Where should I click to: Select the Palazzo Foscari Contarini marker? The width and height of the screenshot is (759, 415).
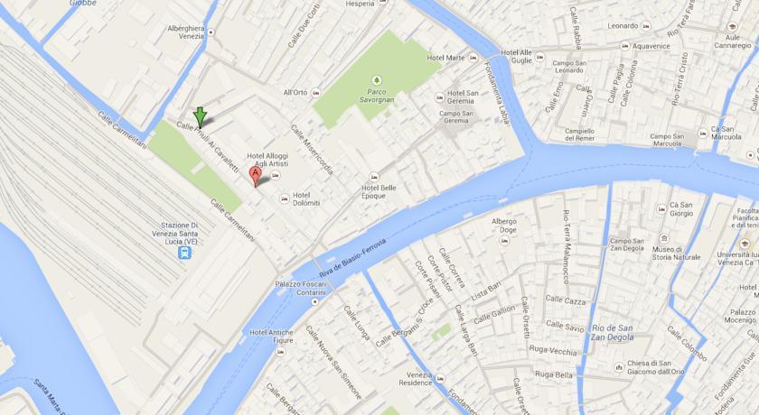pos(315,302)
